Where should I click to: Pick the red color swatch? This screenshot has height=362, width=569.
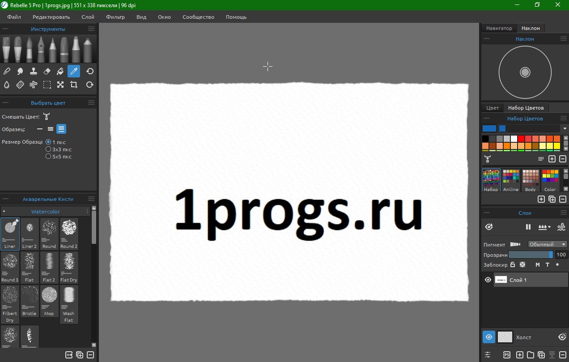coord(521,139)
